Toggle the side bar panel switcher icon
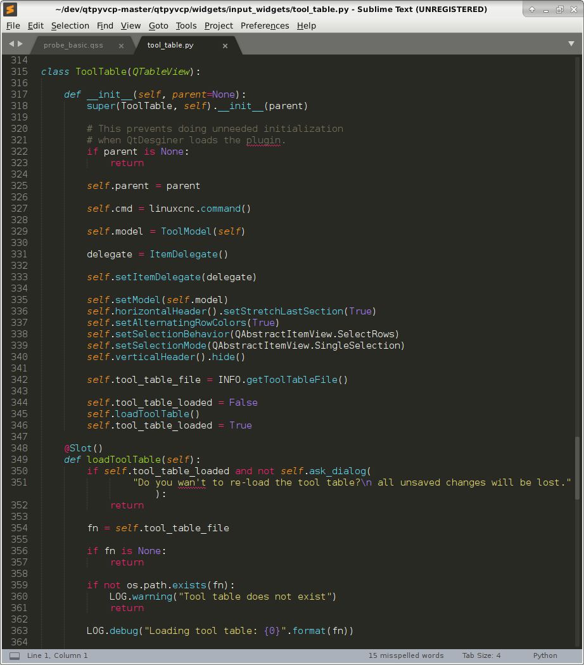This screenshot has height=665, width=584. click(x=15, y=655)
